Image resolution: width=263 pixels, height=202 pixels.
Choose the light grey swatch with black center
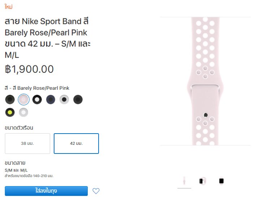[x=64, y=100]
